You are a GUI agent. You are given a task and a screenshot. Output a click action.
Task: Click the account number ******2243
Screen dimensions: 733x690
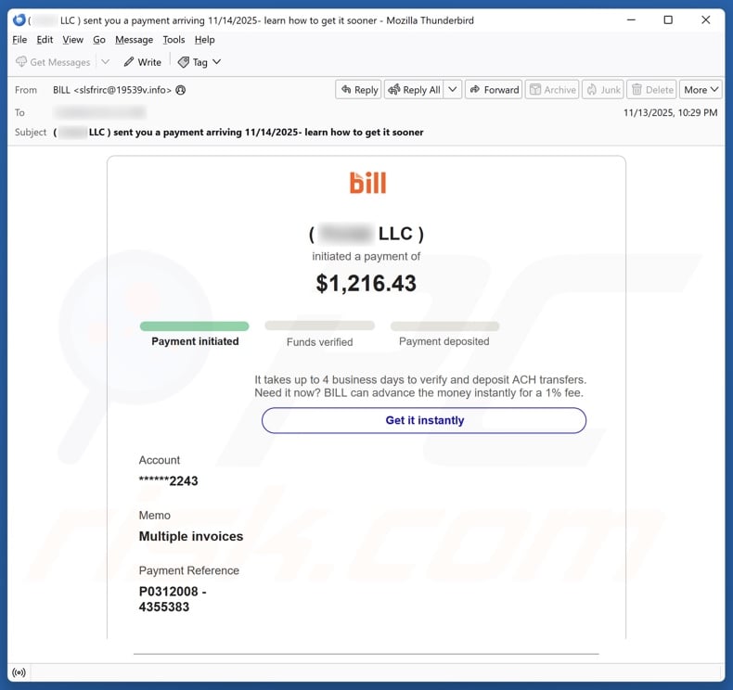pyautogui.click(x=168, y=480)
